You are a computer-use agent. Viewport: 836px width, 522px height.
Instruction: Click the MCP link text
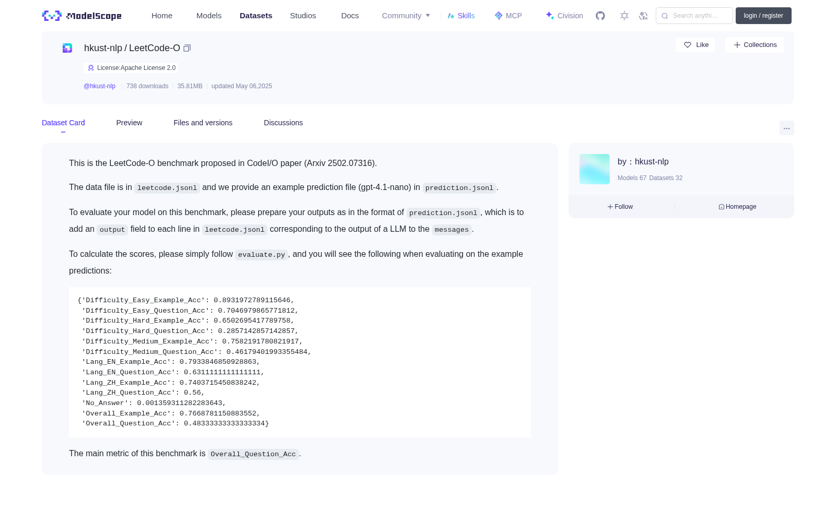point(514,16)
